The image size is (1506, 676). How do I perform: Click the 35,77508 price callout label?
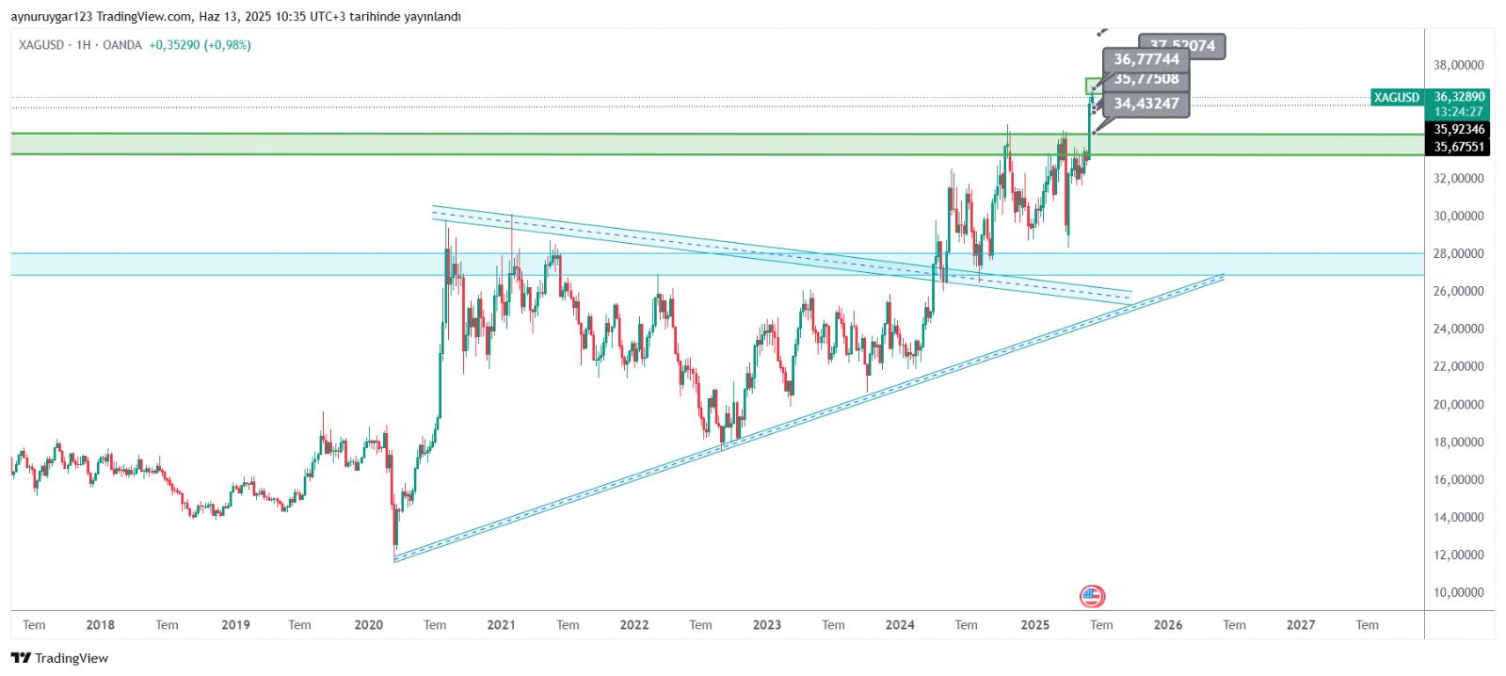tap(1146, 81)
